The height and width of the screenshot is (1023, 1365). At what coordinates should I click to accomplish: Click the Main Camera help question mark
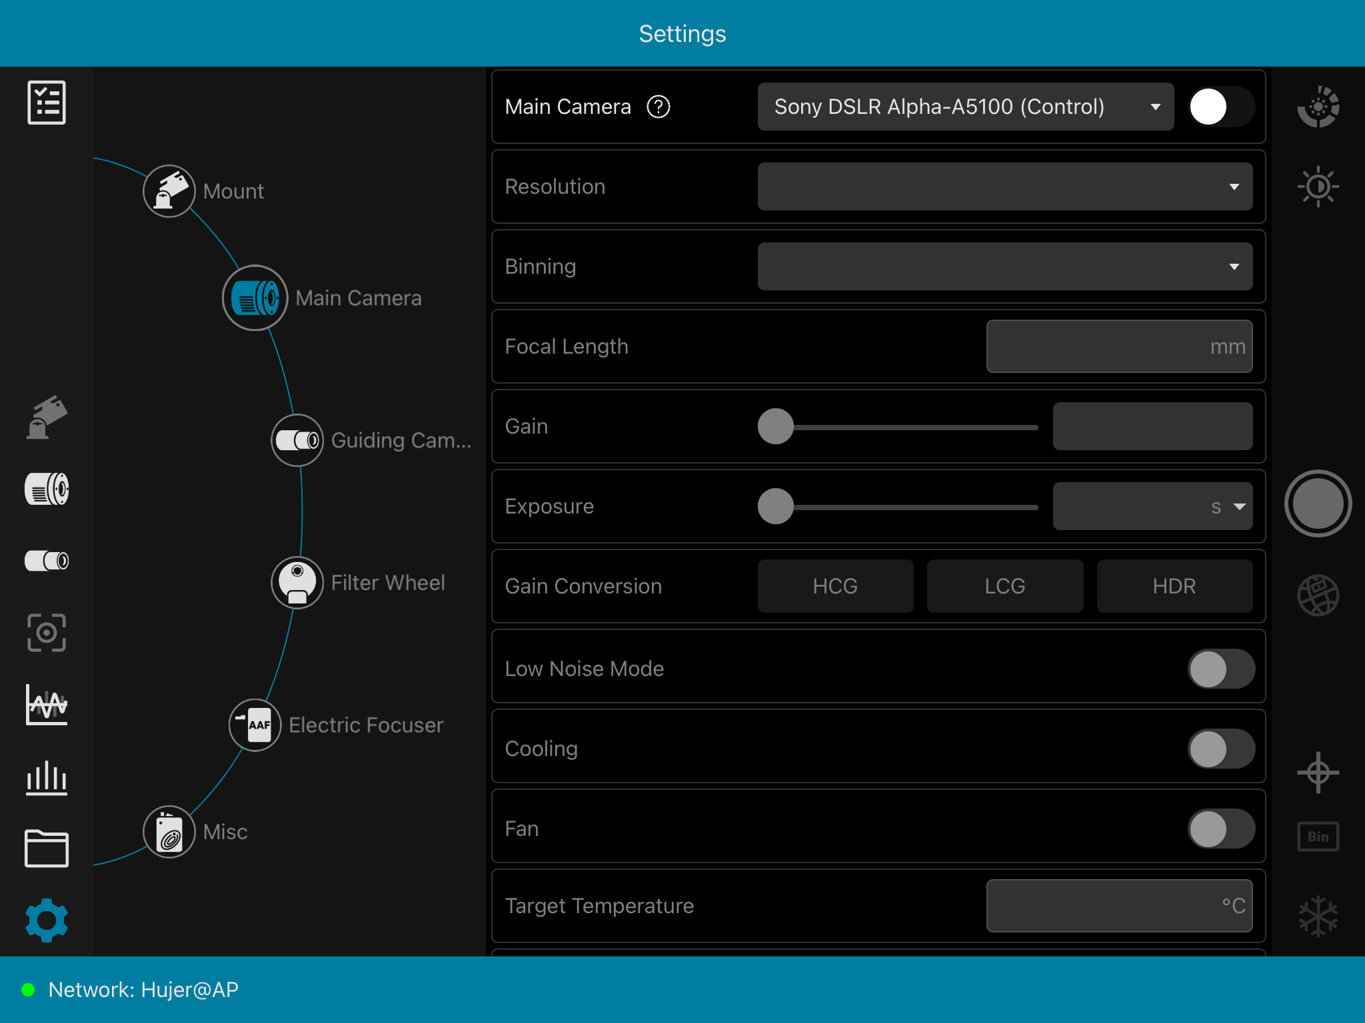pos(659,107)
